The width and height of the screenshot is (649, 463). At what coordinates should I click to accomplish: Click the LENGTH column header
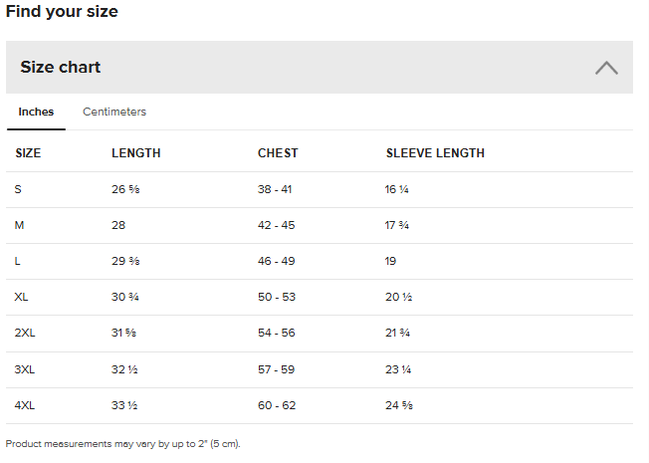coord(135,153)
